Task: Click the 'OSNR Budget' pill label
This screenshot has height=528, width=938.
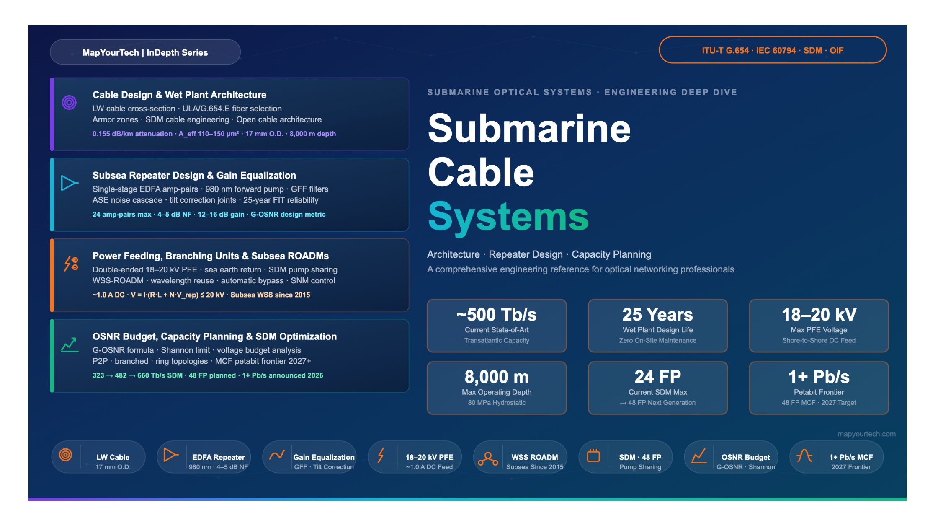Action: tap(745, 457)
